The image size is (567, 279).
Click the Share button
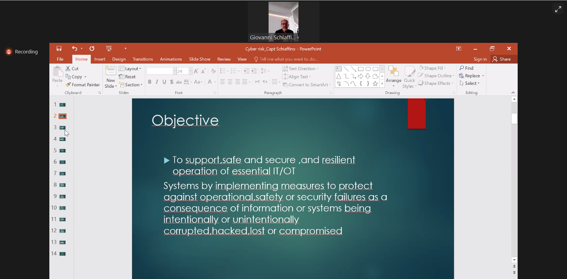(502, 59)
